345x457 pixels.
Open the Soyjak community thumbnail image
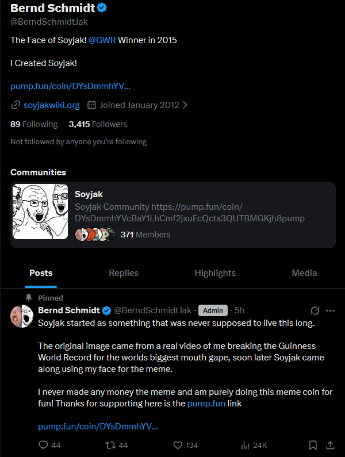click(40, 212)
